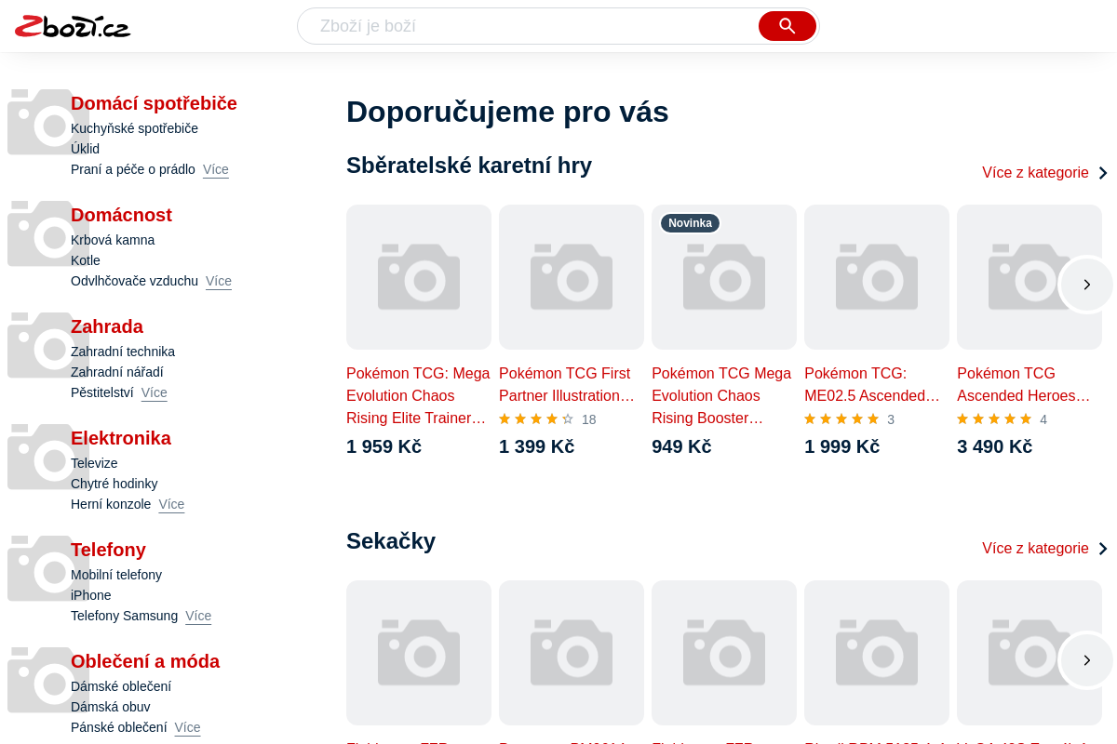Click the Novinka badge

pos(690,223)
